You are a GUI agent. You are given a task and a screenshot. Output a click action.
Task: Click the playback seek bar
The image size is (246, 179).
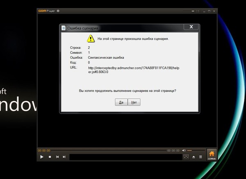[109, 150]
